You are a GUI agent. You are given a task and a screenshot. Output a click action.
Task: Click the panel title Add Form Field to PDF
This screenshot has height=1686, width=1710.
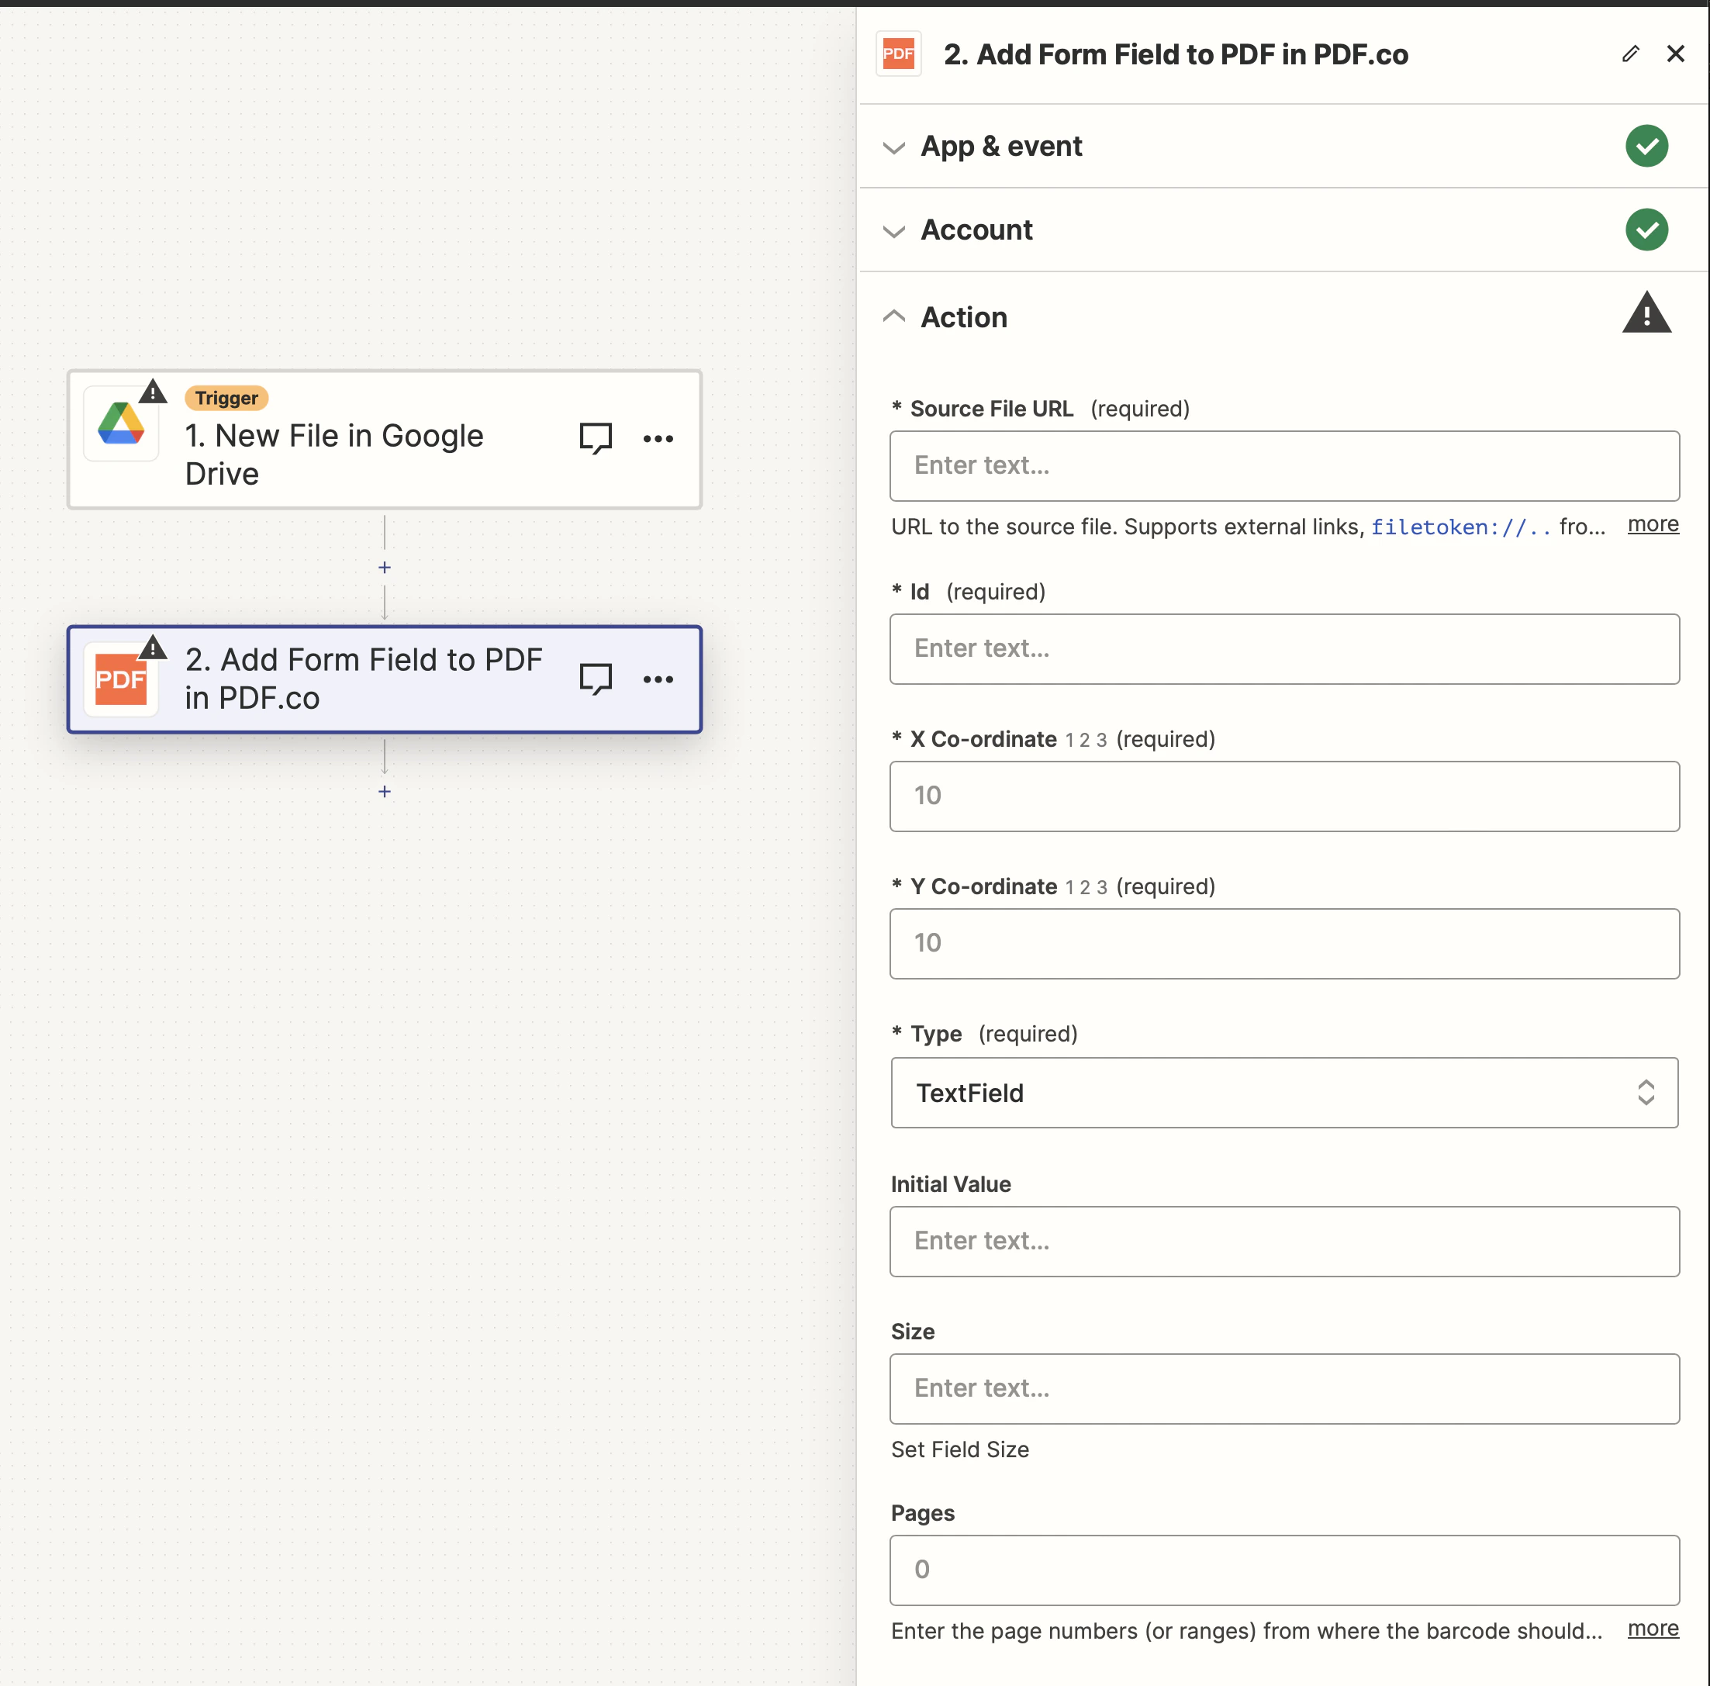(x=1176, y=55)
